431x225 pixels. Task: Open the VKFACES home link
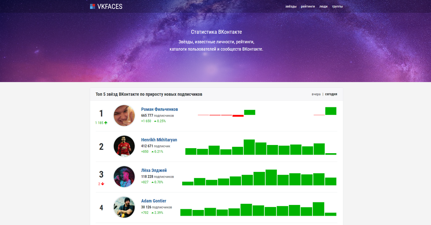click(x=106, y=6)
